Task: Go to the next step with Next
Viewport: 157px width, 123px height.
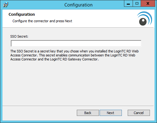Action: pyautogui.click(x=111, y=113)
